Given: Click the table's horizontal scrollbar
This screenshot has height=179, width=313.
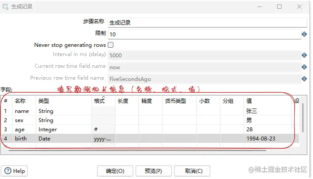Looking at the screenshot, I should (137, 151).
